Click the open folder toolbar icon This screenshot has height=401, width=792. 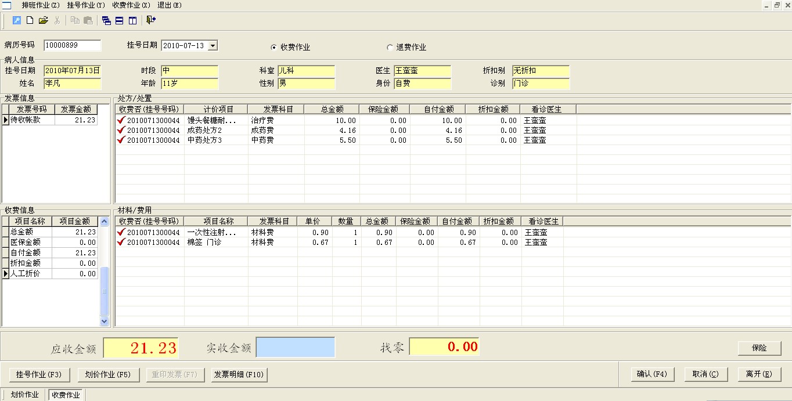[x=43, y=20]
